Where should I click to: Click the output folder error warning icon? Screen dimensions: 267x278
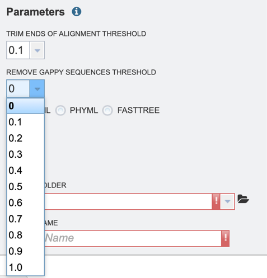[216, 201]
